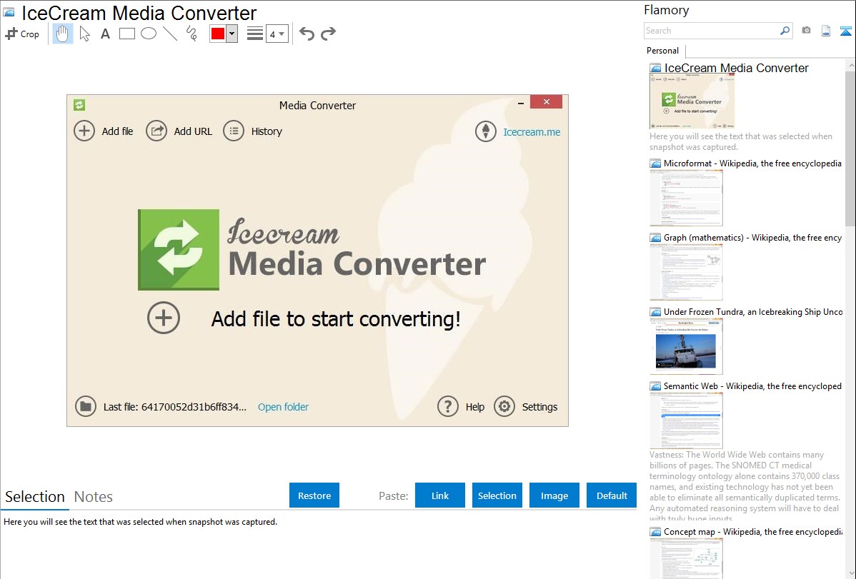
Task: Select the Concept map snapshot title
Action: point(752,531)
